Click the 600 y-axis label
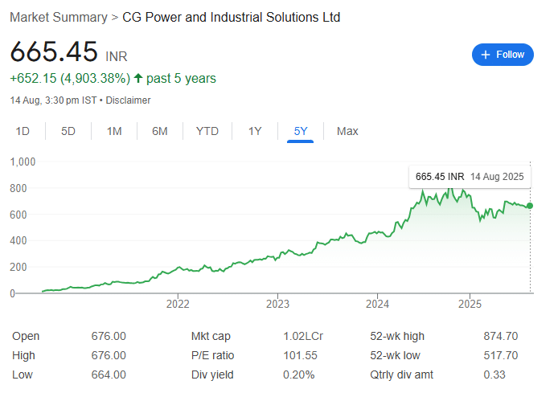Image resolution: width=558 pixels, height=397 pixels. point(18,215)
